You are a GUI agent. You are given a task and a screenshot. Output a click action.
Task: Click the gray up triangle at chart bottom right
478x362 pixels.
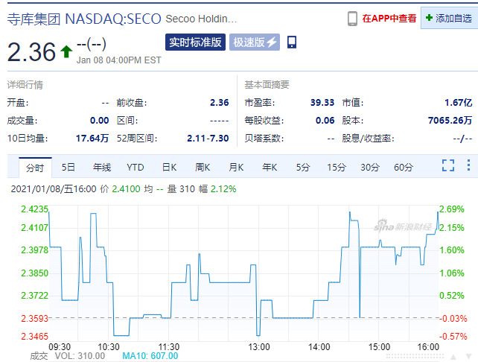coord(453,357)
